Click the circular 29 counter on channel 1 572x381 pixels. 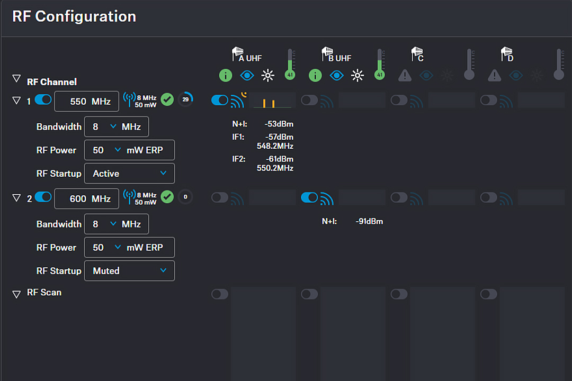[185, 99]
